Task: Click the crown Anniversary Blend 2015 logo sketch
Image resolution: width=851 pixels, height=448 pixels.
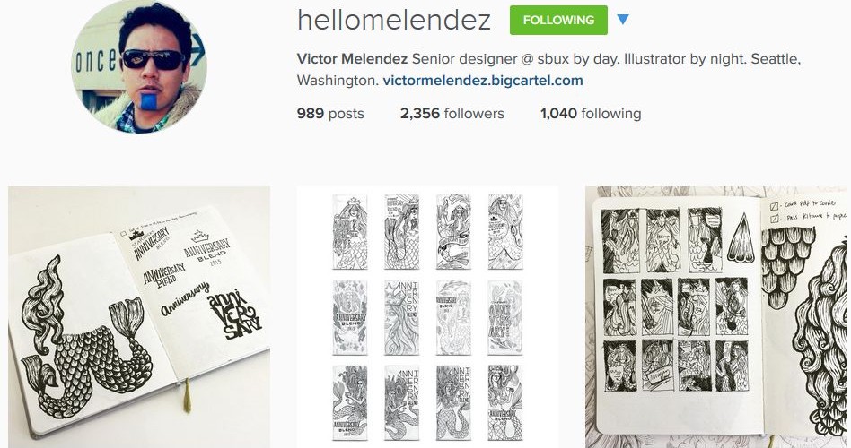Action: pyautogui.click(x=206, y=245)
